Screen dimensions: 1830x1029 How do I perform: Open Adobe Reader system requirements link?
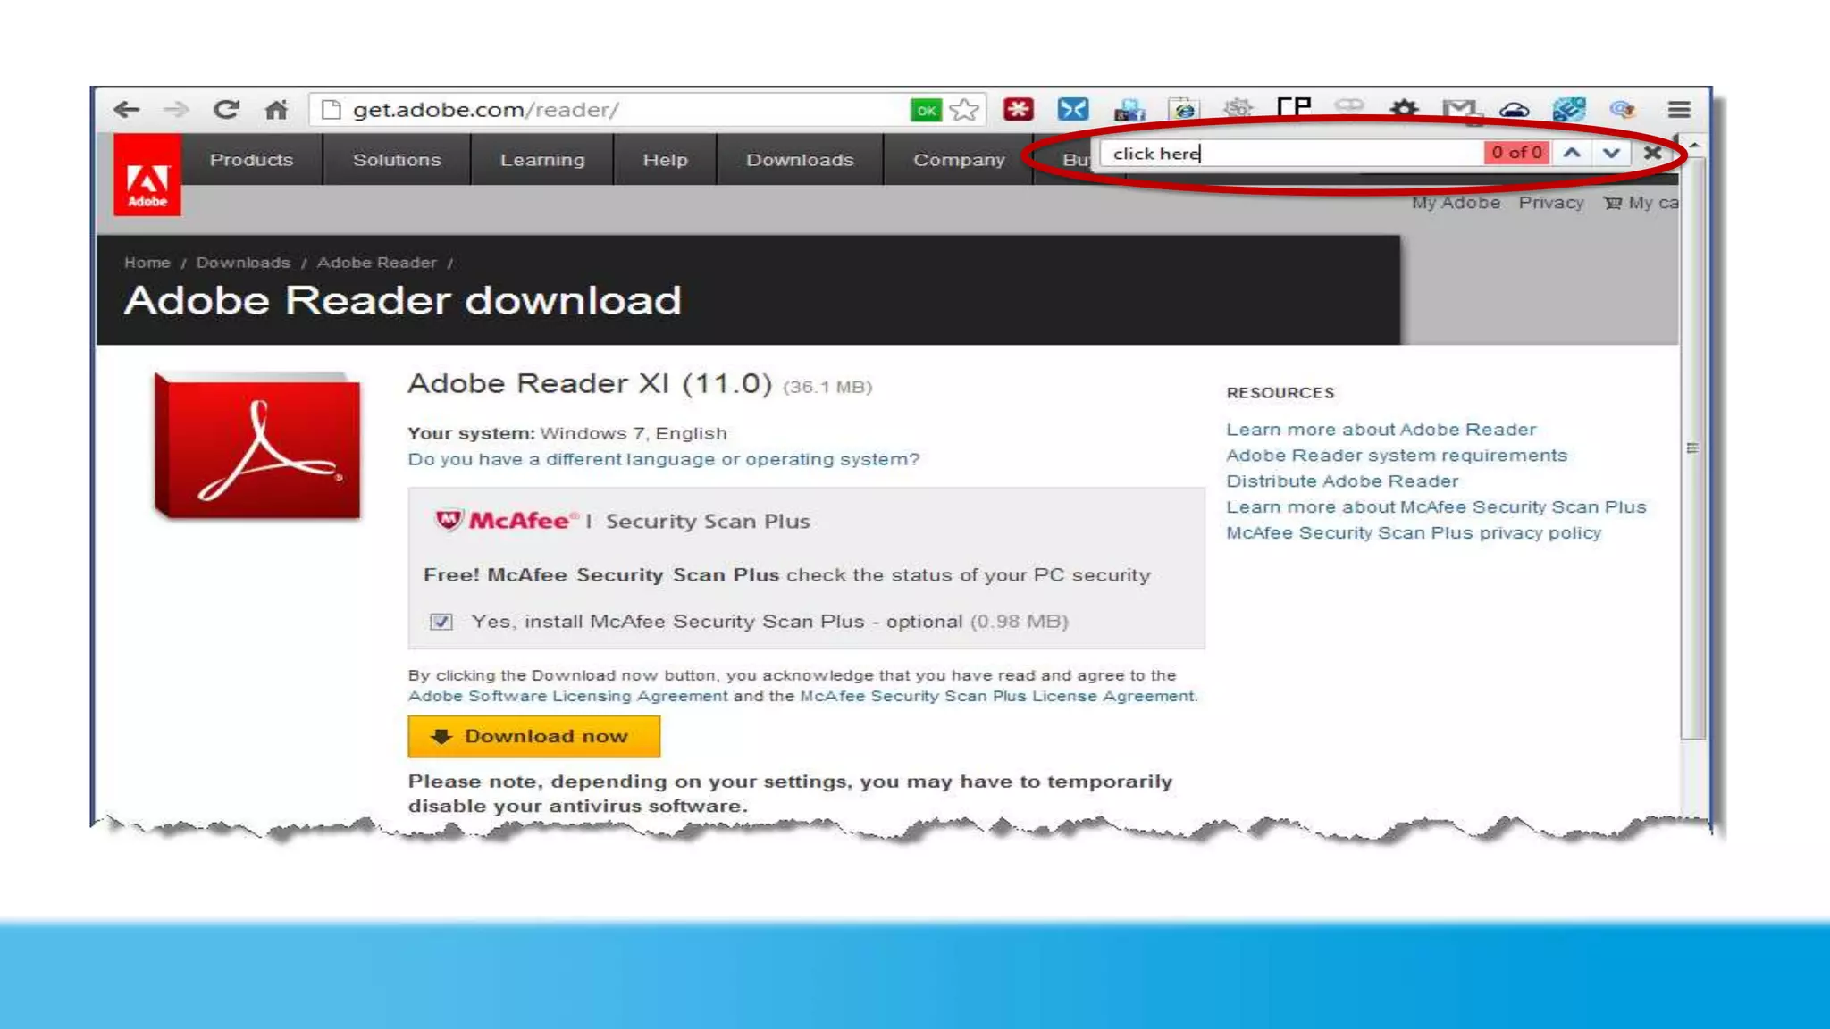click(1396, 456)
